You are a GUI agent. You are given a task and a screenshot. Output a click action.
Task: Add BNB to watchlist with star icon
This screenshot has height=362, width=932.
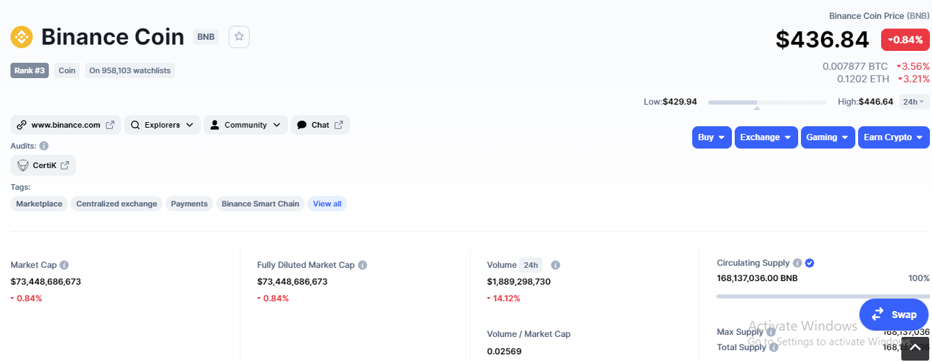click(239, 37)
